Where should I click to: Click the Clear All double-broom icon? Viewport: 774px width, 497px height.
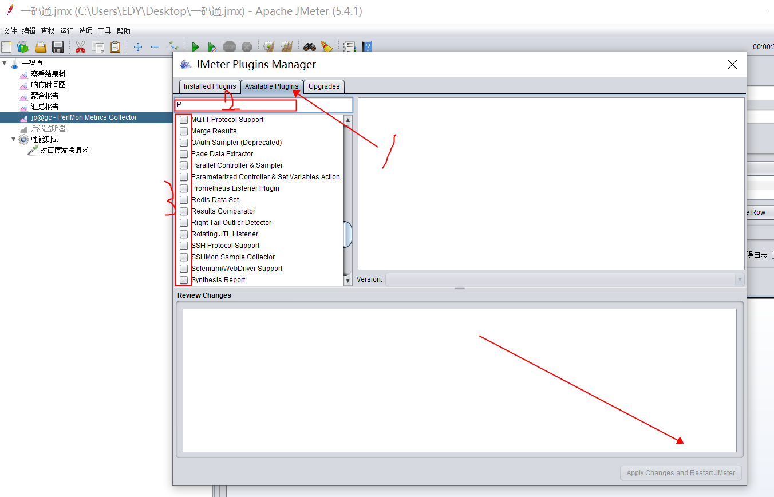click(x=287, y=47)
